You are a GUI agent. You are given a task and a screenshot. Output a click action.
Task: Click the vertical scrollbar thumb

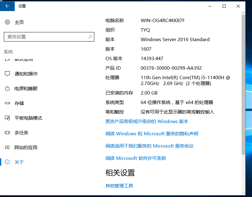point(243,85)
